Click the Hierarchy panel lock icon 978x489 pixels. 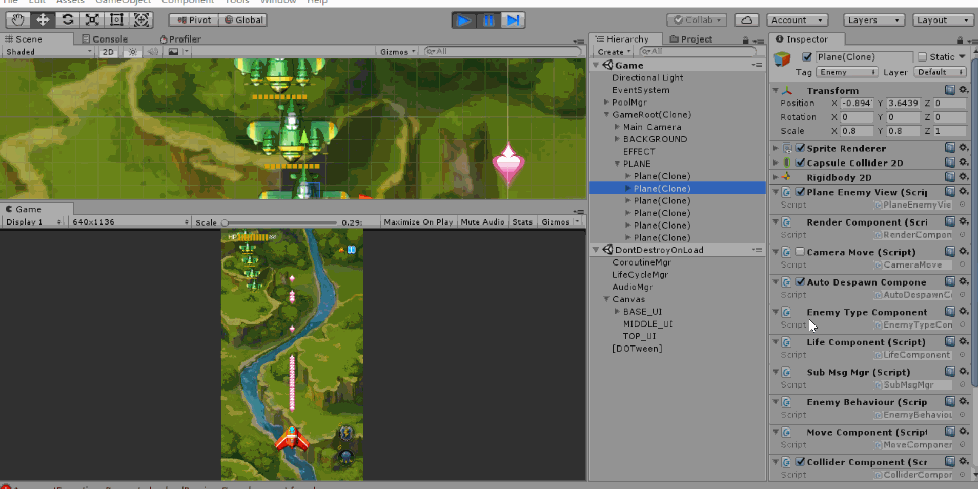click(x=746, y=39)
